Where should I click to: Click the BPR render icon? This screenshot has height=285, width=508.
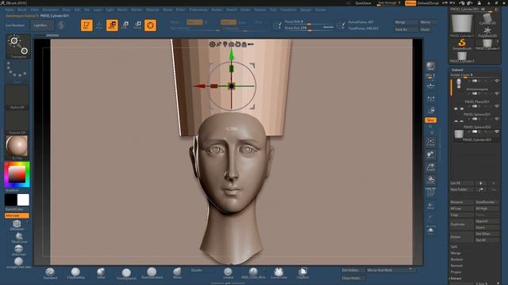point(430,66)
